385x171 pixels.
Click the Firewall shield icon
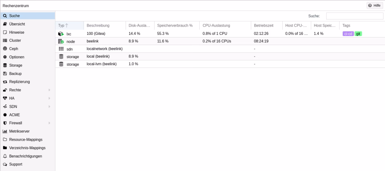click(x=5, y=123)
